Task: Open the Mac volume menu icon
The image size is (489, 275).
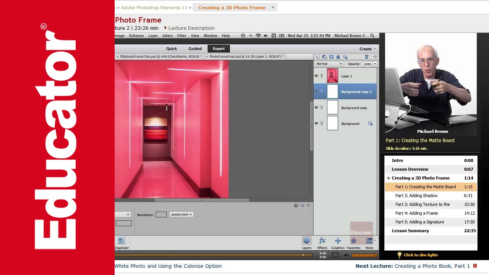Action: pyautogui.click(x=266, y=36)
